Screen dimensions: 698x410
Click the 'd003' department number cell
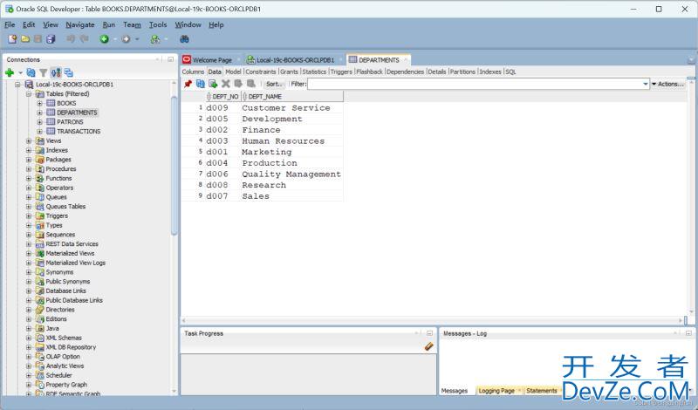tap(222, 140)
